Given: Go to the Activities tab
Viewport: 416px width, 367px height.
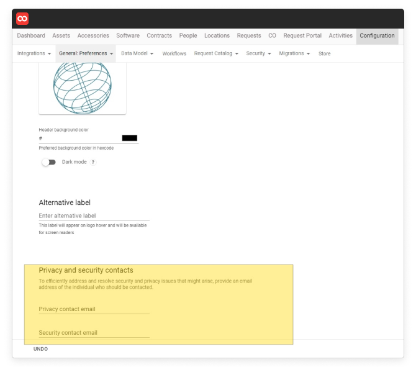Looking at the screenshot, I should tap(341, 35).
